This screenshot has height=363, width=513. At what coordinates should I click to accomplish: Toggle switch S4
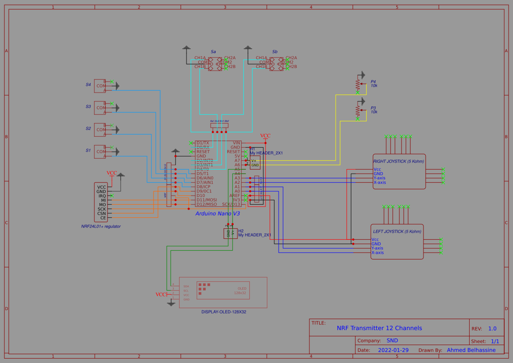(100, 86)
